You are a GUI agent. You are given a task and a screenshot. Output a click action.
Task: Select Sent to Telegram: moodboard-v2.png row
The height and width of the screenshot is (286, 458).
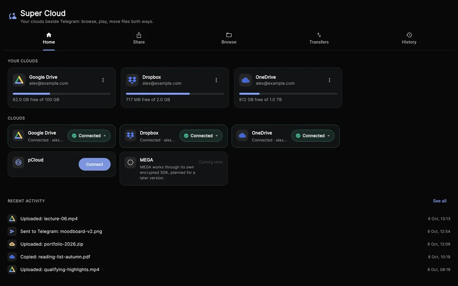coord(229,232)
